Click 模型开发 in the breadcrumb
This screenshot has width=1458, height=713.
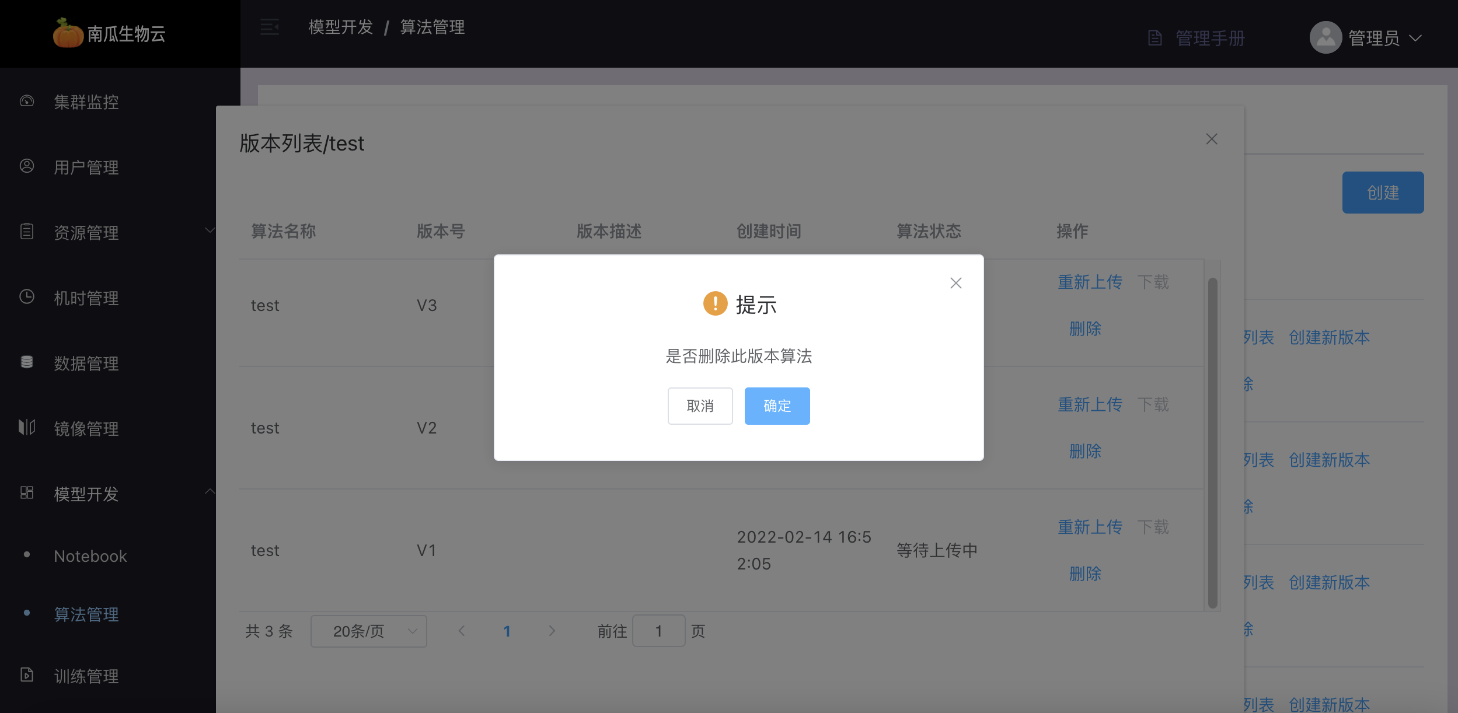[x=341, y=27]
